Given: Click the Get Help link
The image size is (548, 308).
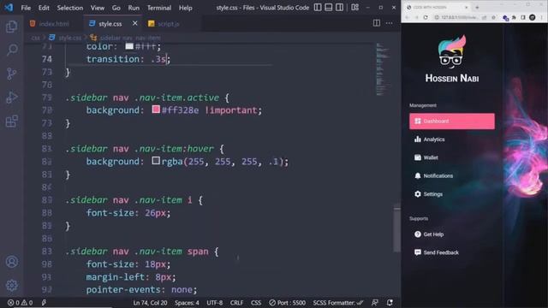Looking at the screenshot, I should click(433, 234).
